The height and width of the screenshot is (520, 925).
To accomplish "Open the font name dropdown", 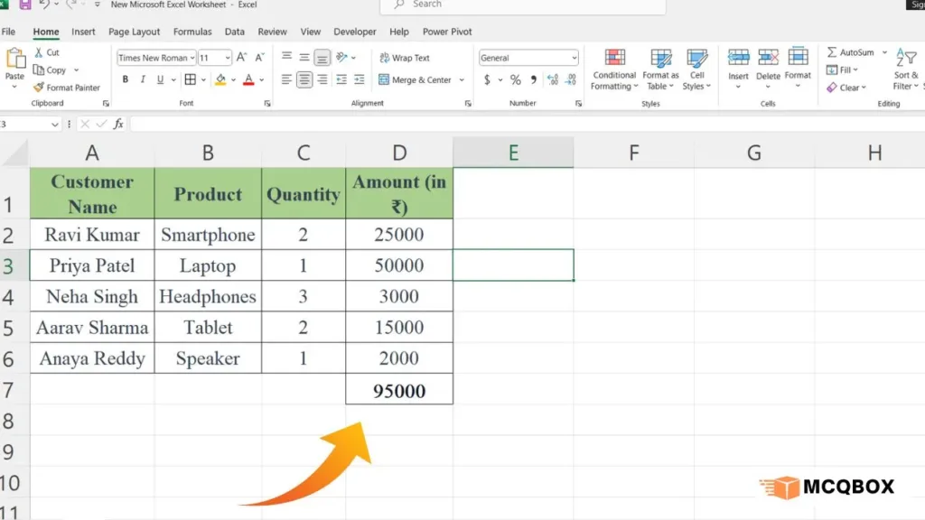I will tap(192, 58).
